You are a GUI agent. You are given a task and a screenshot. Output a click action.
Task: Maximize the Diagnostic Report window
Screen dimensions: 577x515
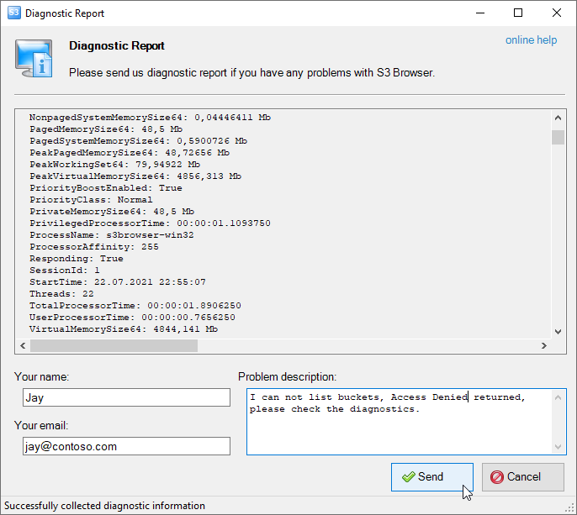coord(518,13)
